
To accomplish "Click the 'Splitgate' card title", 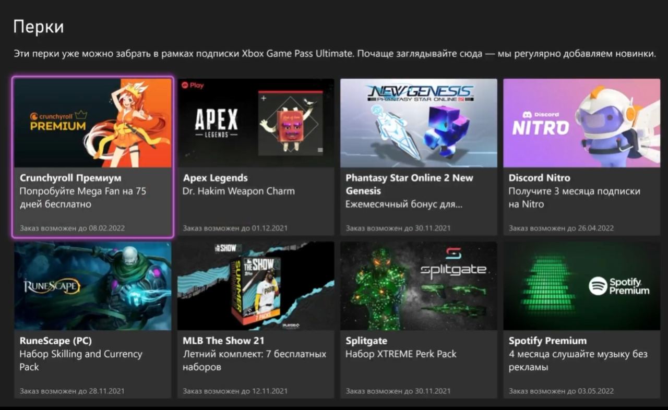I will click(x=366, y=341).
